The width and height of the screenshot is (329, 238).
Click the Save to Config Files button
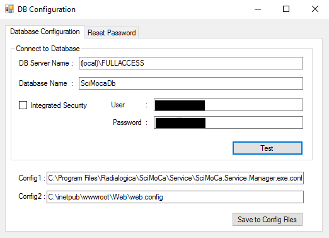[x=267, y=220]
